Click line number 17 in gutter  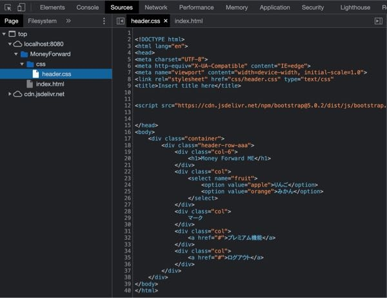(x=127, y=138)
